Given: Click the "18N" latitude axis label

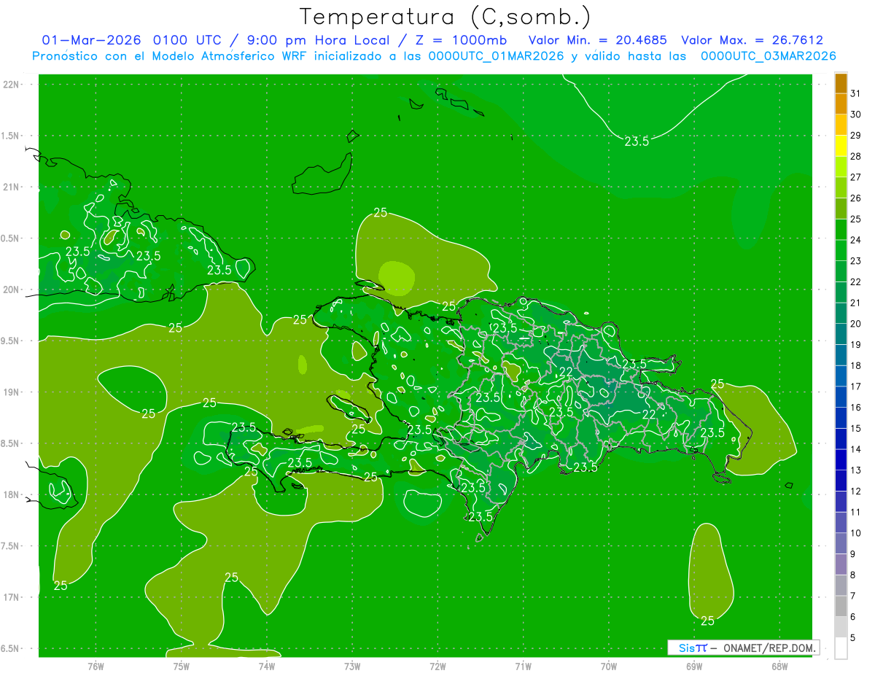Looking at the screenshot, I should coord(12,494).
